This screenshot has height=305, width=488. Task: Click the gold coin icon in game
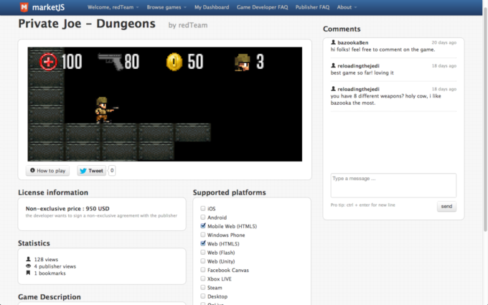point(174,62)
